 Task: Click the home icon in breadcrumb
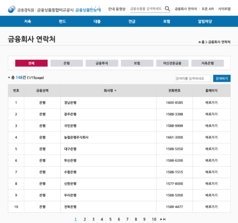(199, 42)
